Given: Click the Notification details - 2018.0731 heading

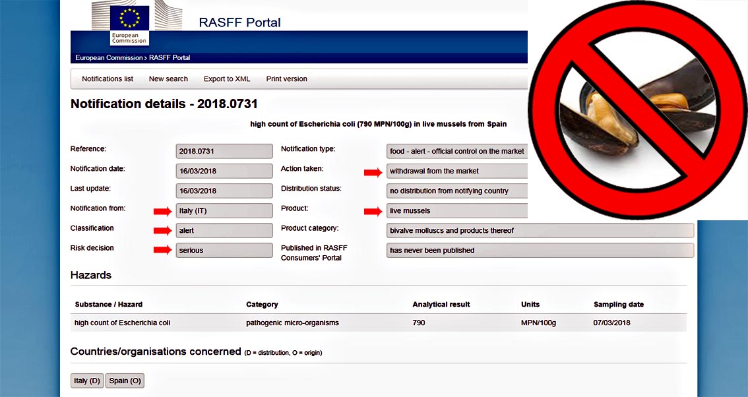Looking at the screenshot, I should point(164,104).
